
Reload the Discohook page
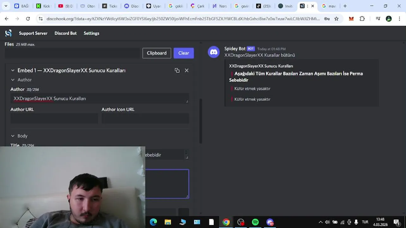[x=28, y=19]
